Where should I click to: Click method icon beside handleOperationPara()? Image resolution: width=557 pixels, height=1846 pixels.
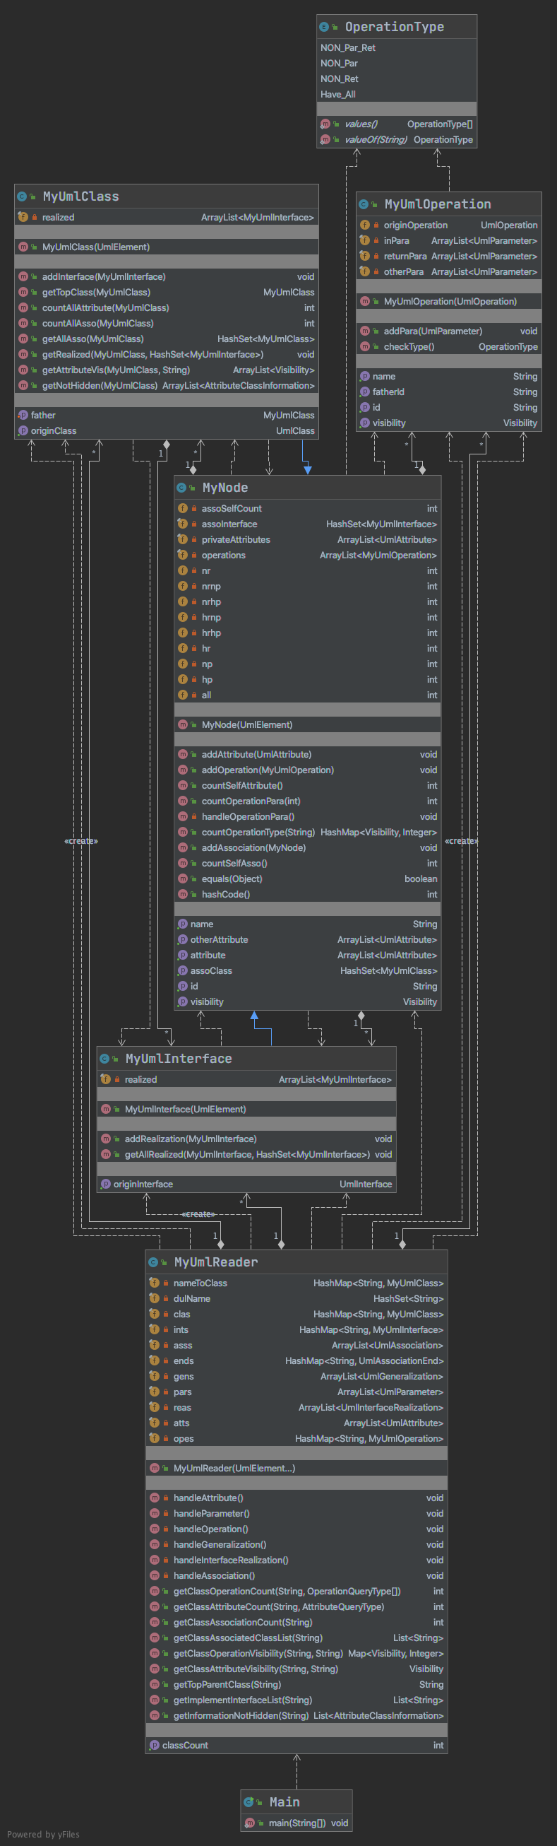pos(183,816)
